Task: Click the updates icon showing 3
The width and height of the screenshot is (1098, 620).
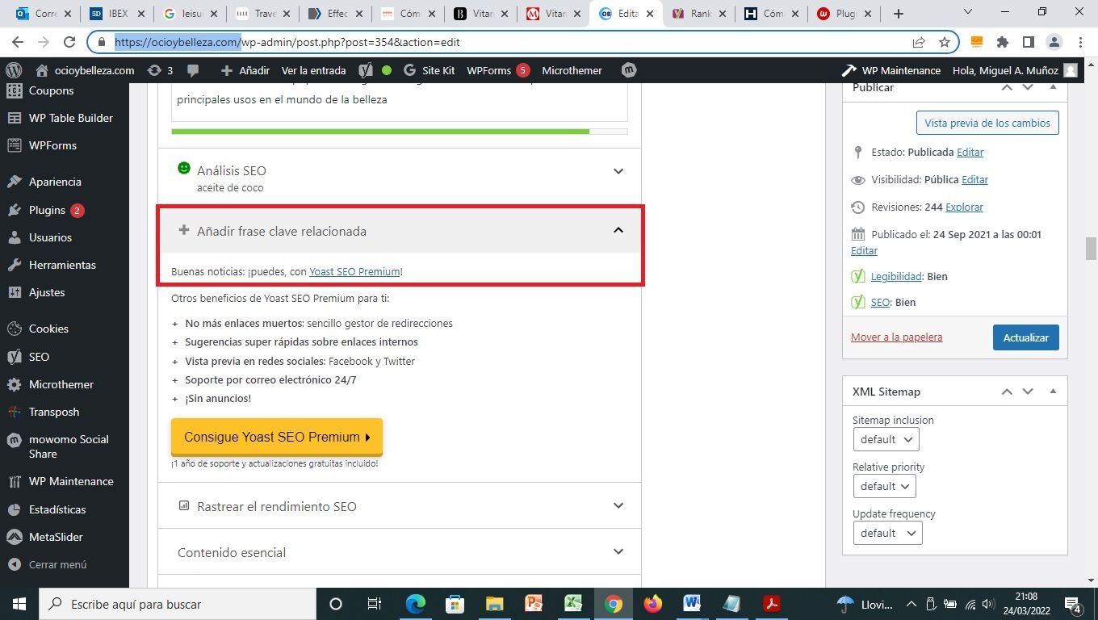Action: coord(160,70)
